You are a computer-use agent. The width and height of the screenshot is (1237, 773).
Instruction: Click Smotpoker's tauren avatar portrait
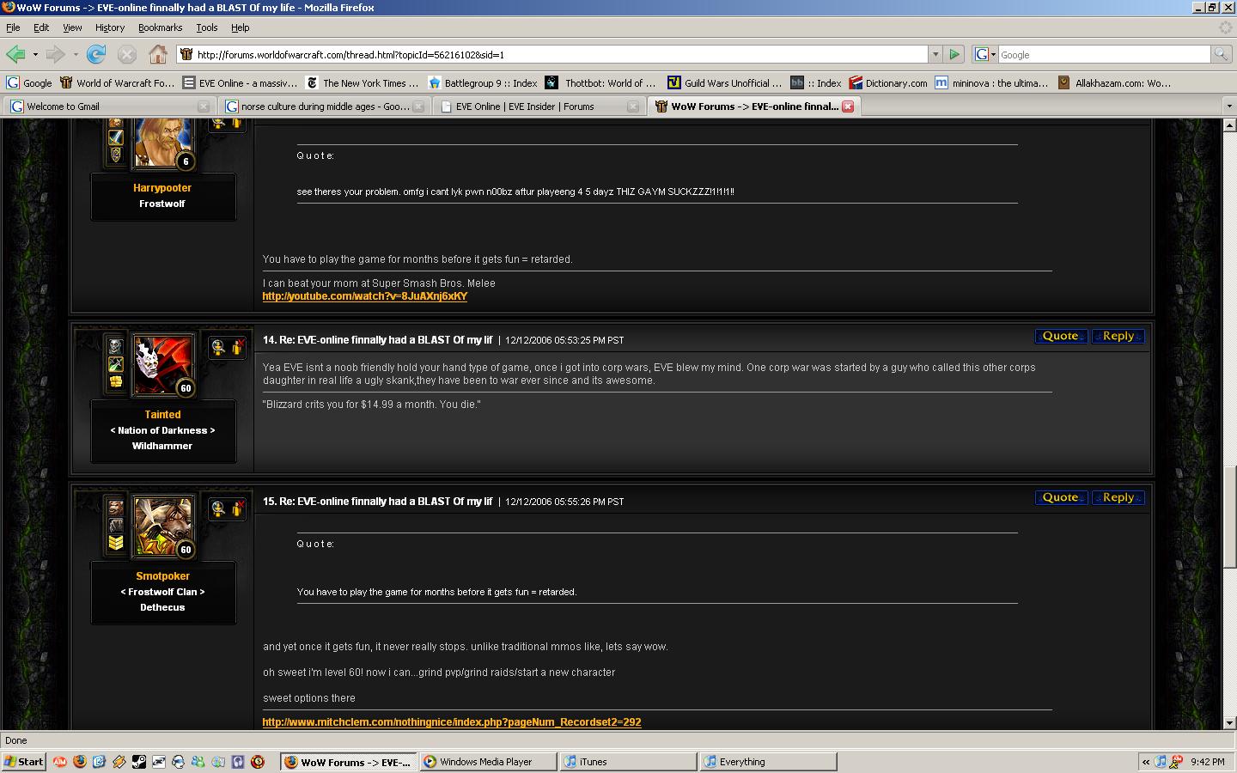[x=162, y=526]
